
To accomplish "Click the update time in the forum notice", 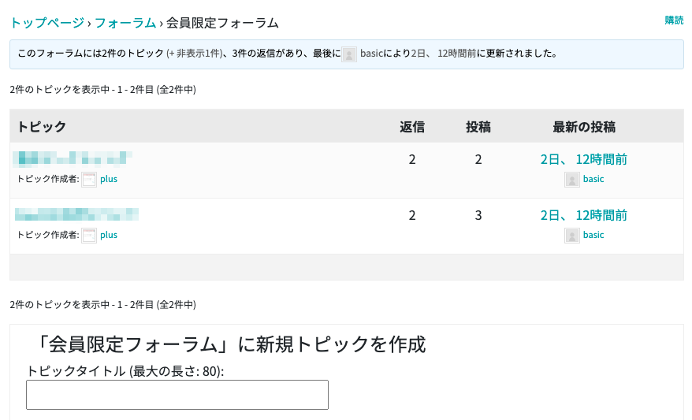I will click(443, 54).
